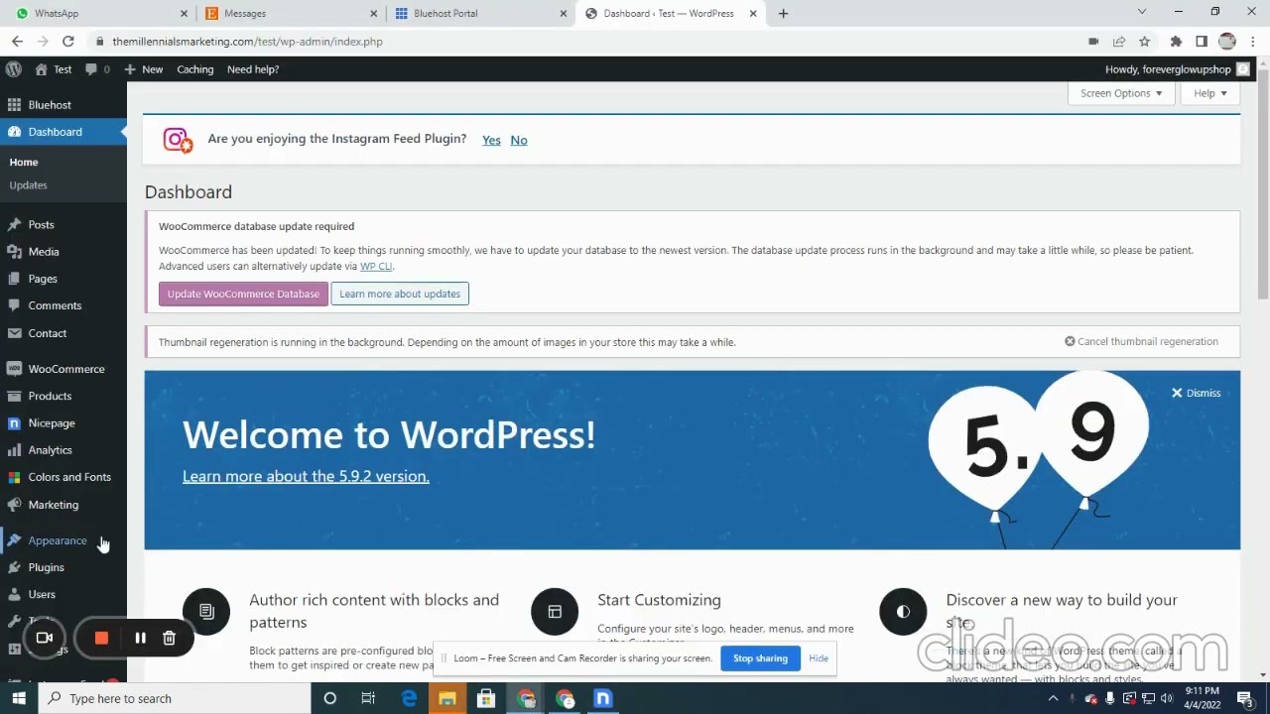Reload the browser page
Image resolution: width=1270 pixels, height=714 pixels.
click(x=68, y=42)
